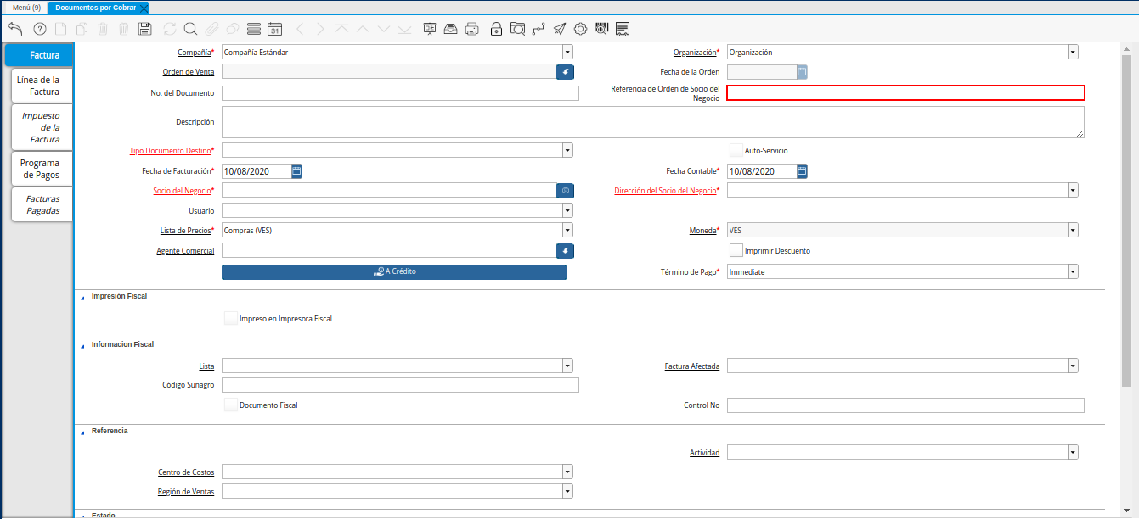Toggle the Auto-Servicio checkbox
This screenshot has width=1139, height=519.
pyautogui.click(x=736, y=150)
